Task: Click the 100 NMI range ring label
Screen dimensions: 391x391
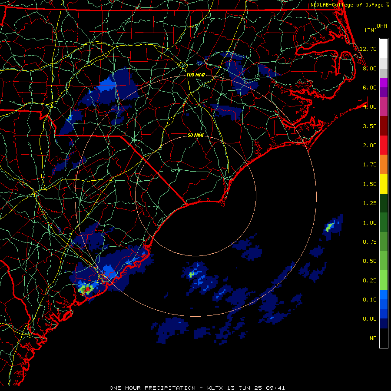Action: (x=195, y=75)
